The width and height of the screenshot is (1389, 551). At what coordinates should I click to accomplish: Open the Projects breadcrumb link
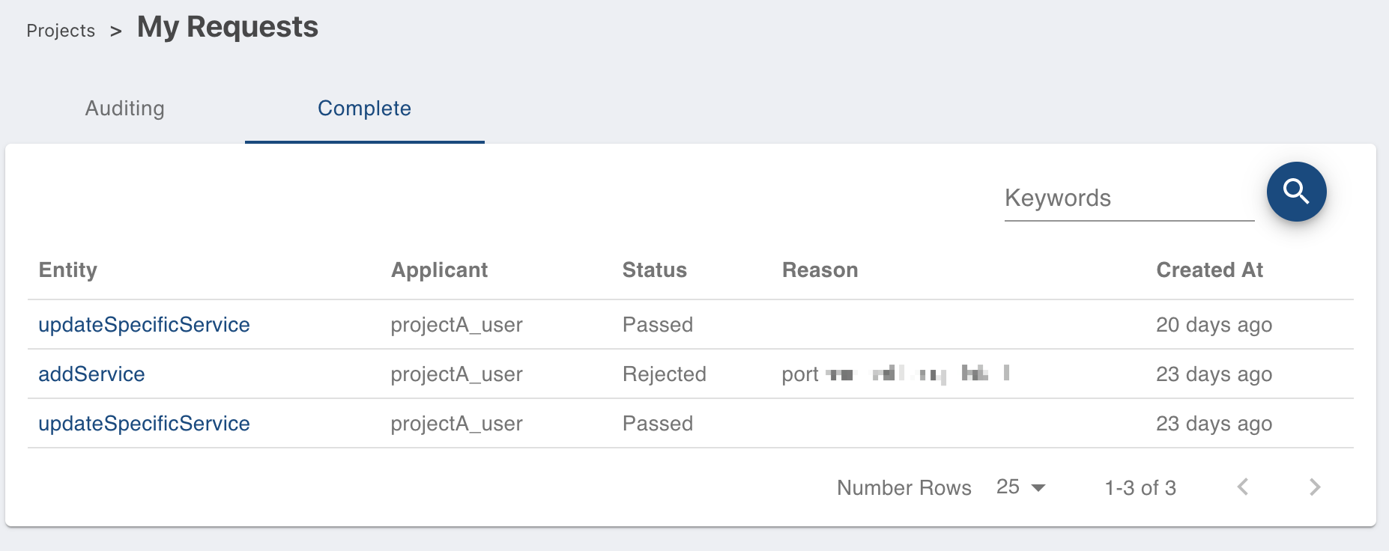pos(61,31)
